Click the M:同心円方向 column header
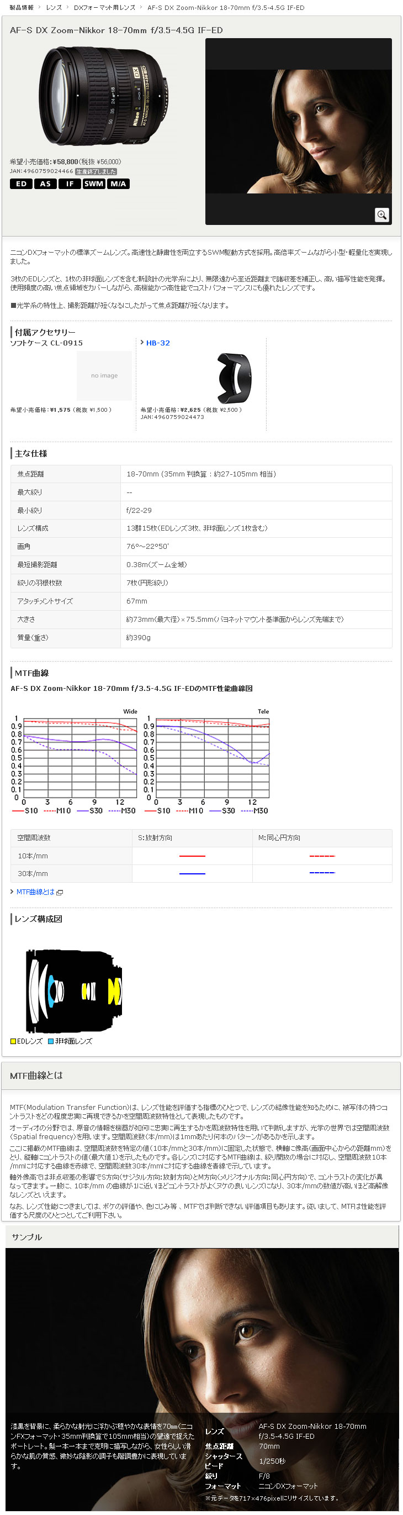403x1515 pixels. pyautogui.click(x=279, y=838)
